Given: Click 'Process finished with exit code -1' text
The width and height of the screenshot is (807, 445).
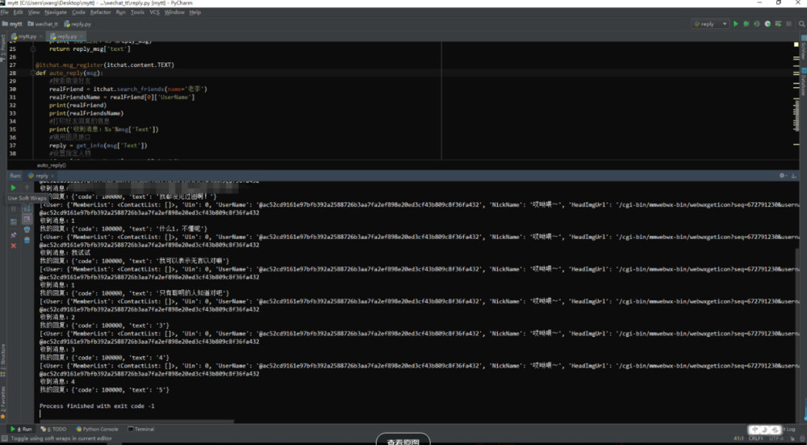Looking at the screenshot, I should coord(98,406).
